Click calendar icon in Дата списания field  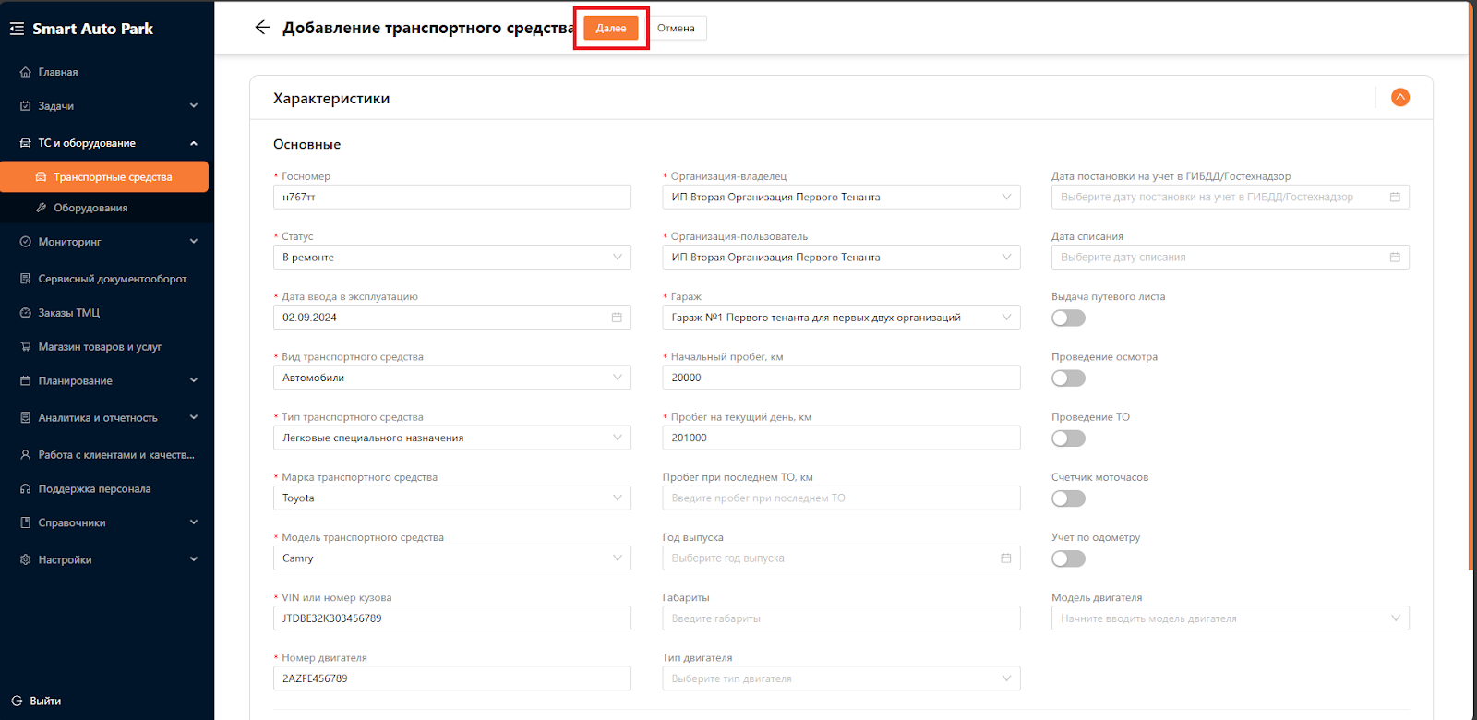tap(1395, 258)
